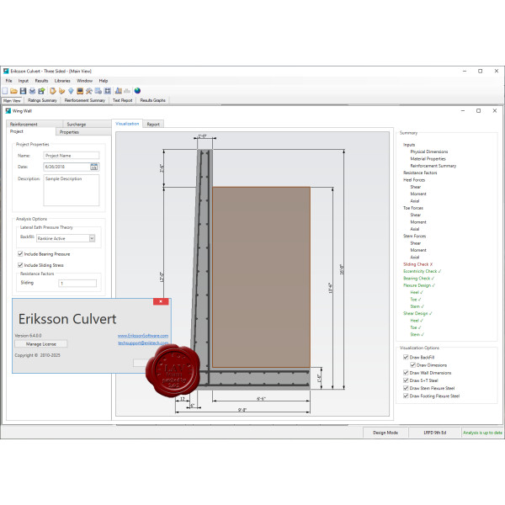Open the Properties tab
Viewport: 505px width, 505px height.
tap(83, 132)
